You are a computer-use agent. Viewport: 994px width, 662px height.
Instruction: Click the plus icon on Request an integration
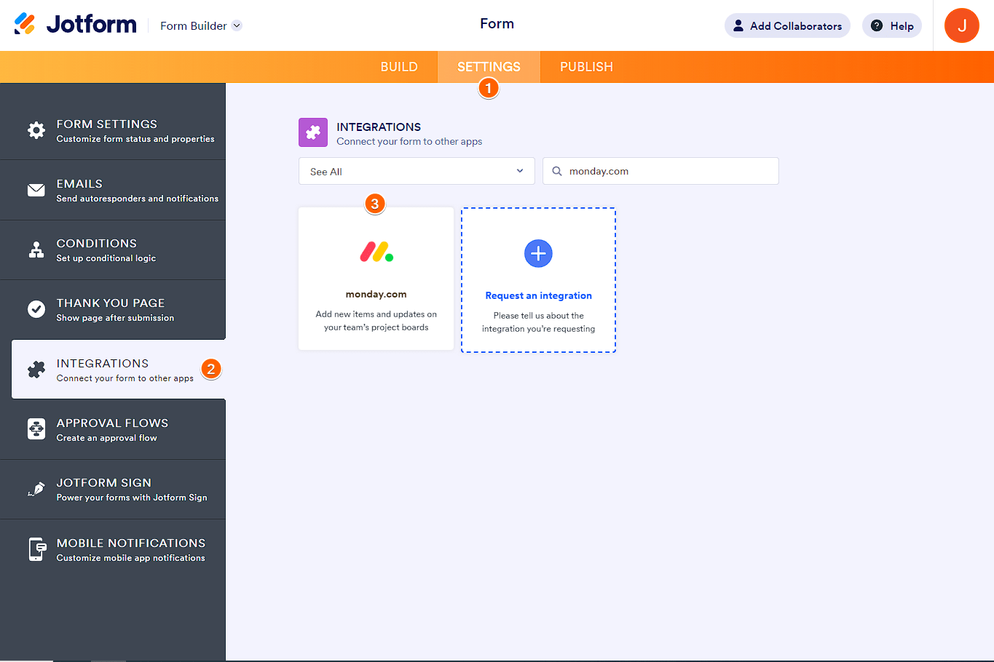pos(538,254)
